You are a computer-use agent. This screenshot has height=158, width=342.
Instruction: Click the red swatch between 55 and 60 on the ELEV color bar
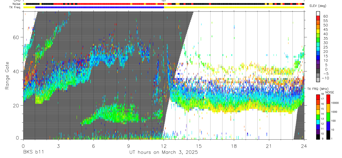pos(318,18)
